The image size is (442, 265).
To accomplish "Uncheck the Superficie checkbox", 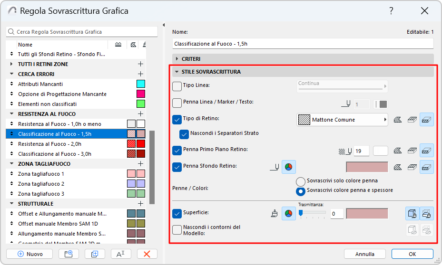I will click(177, 214).
